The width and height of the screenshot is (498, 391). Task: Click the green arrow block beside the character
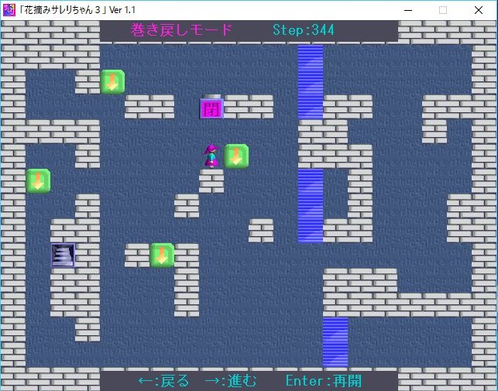(x=236, y=156)
